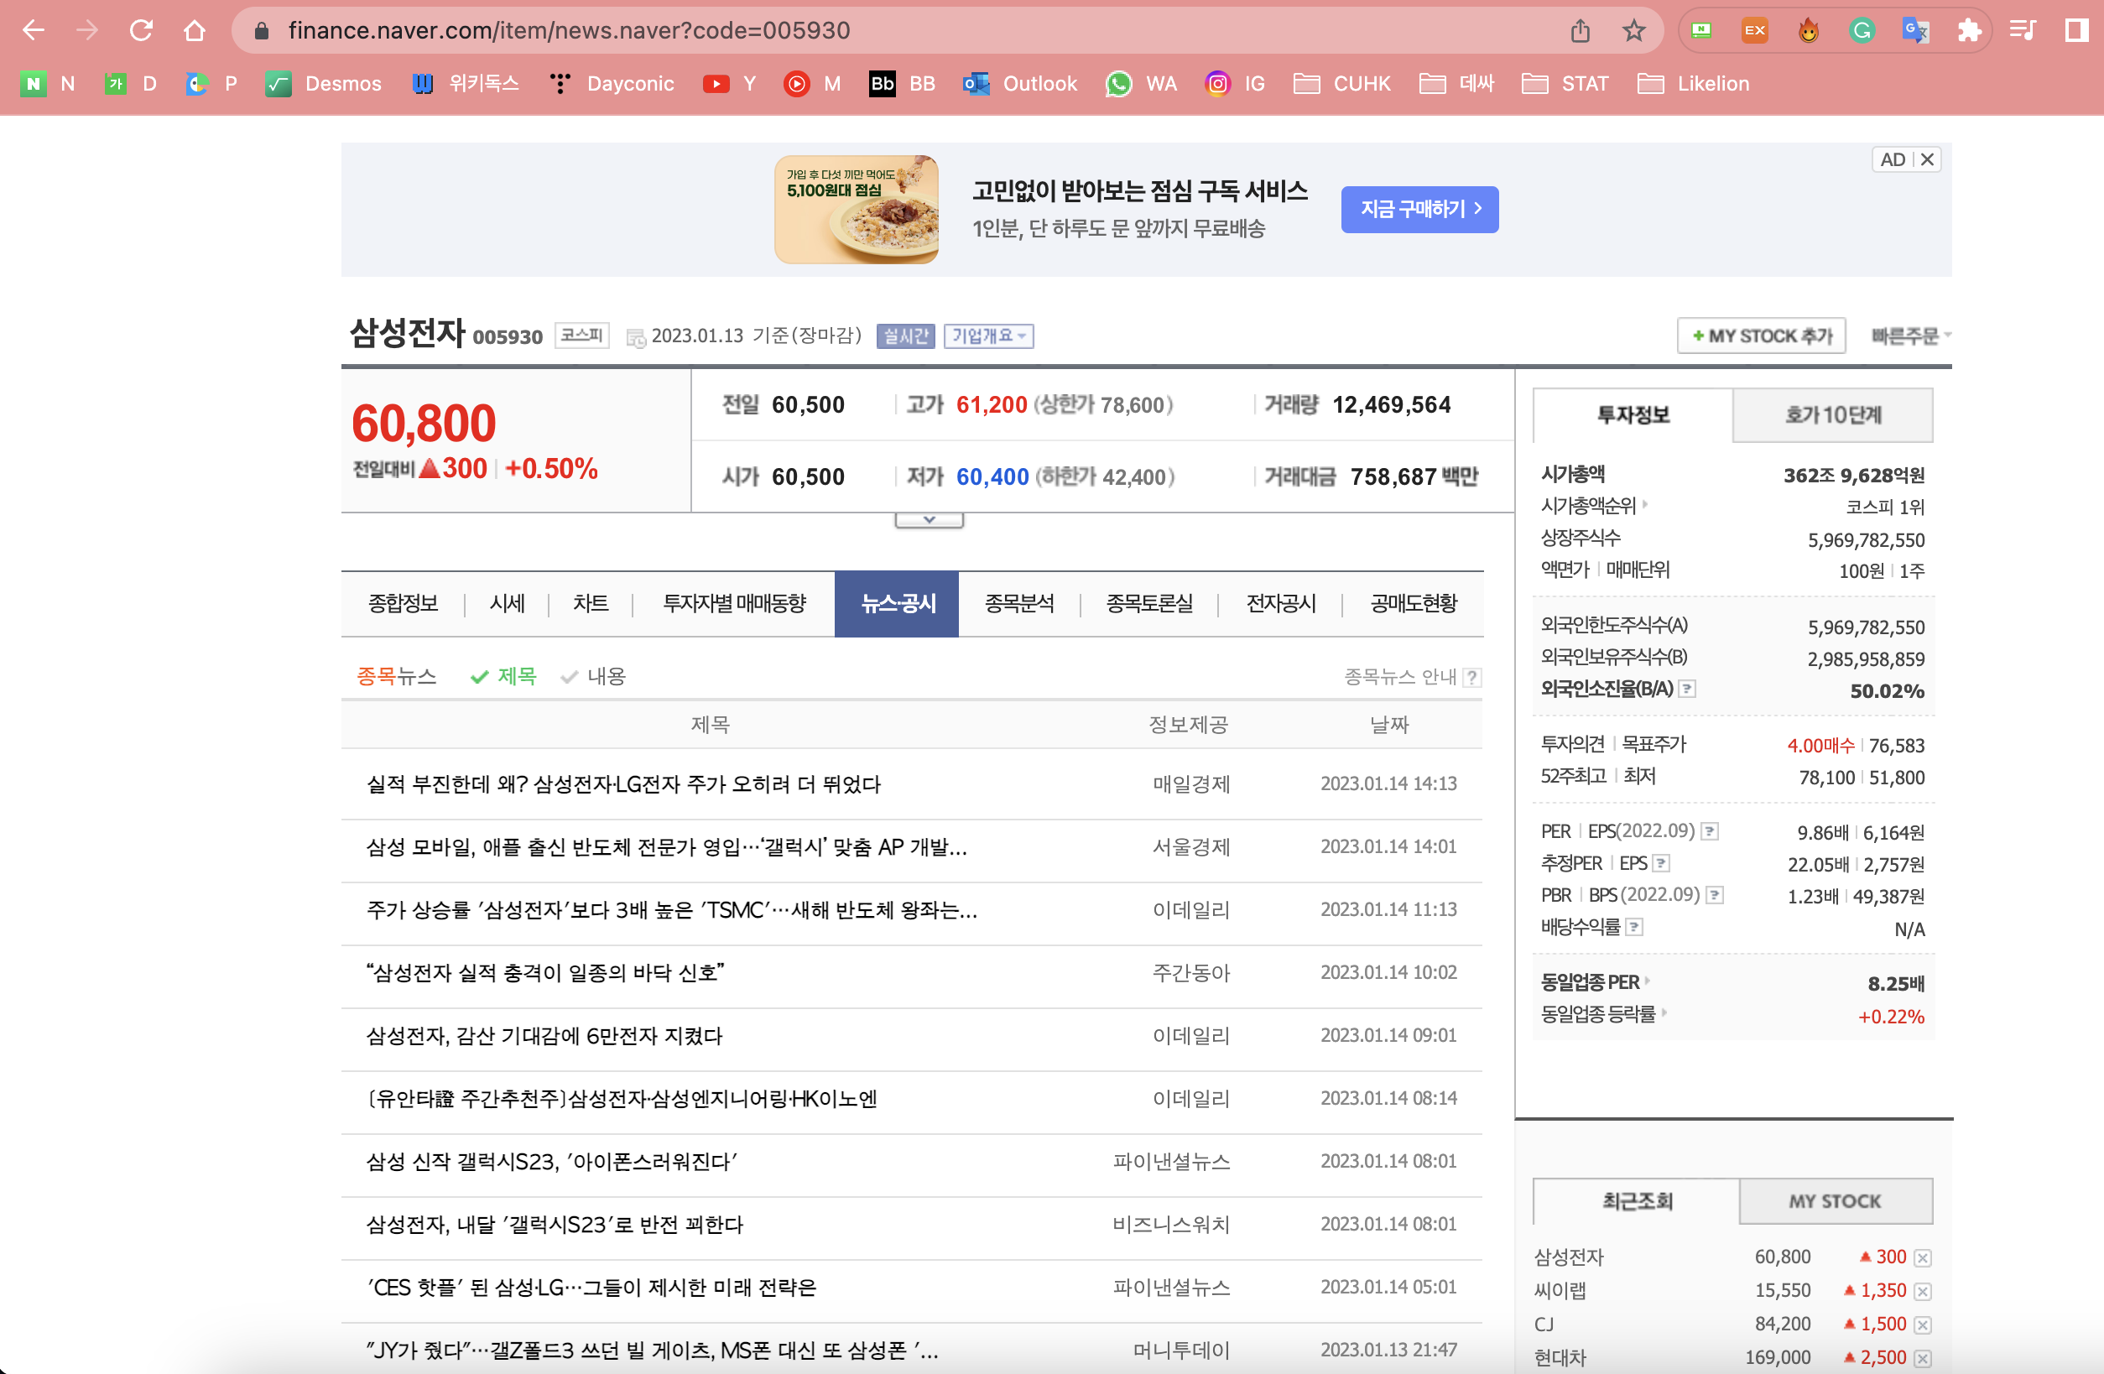
Task: Bookmark page with star icon
Action: [1633, 31]
